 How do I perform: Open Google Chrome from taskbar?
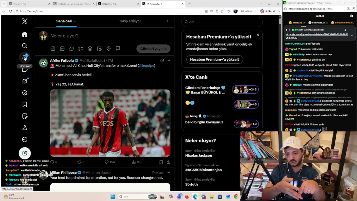tap(236, 197)
